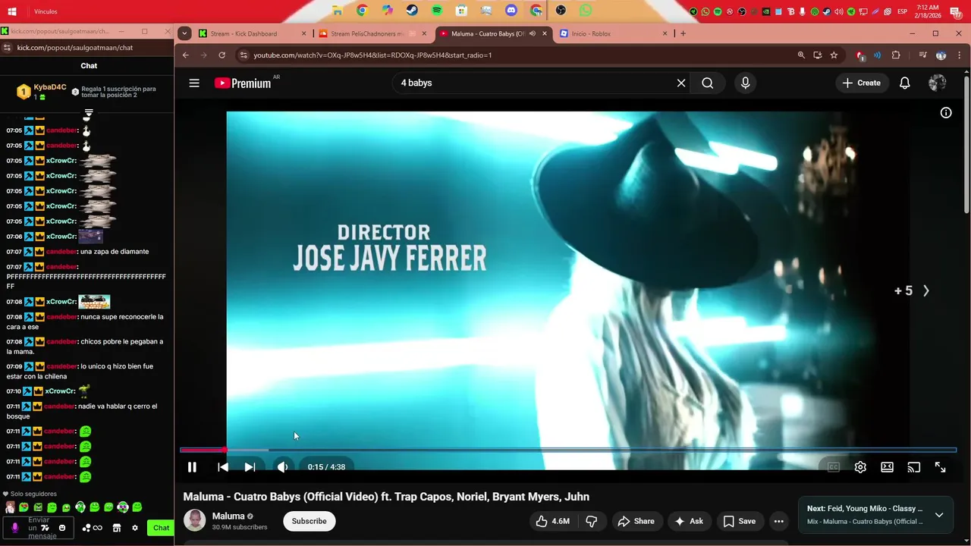Like the video with 4.6M likes
The width and height of the screenshot is (971, 546).
552,521
